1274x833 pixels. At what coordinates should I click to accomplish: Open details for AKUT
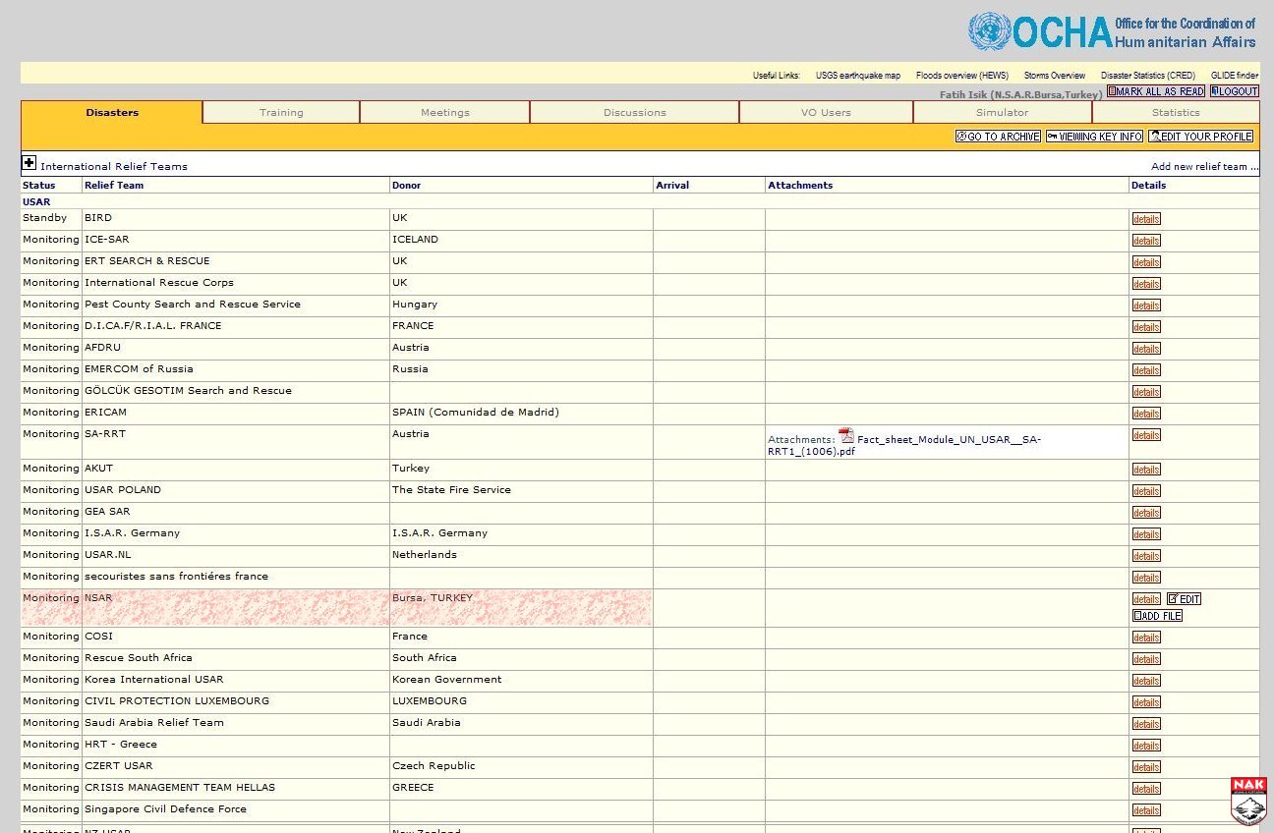(x=1146, y=470)
